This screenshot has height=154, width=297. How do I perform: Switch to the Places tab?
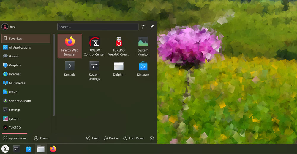(41, 138)
